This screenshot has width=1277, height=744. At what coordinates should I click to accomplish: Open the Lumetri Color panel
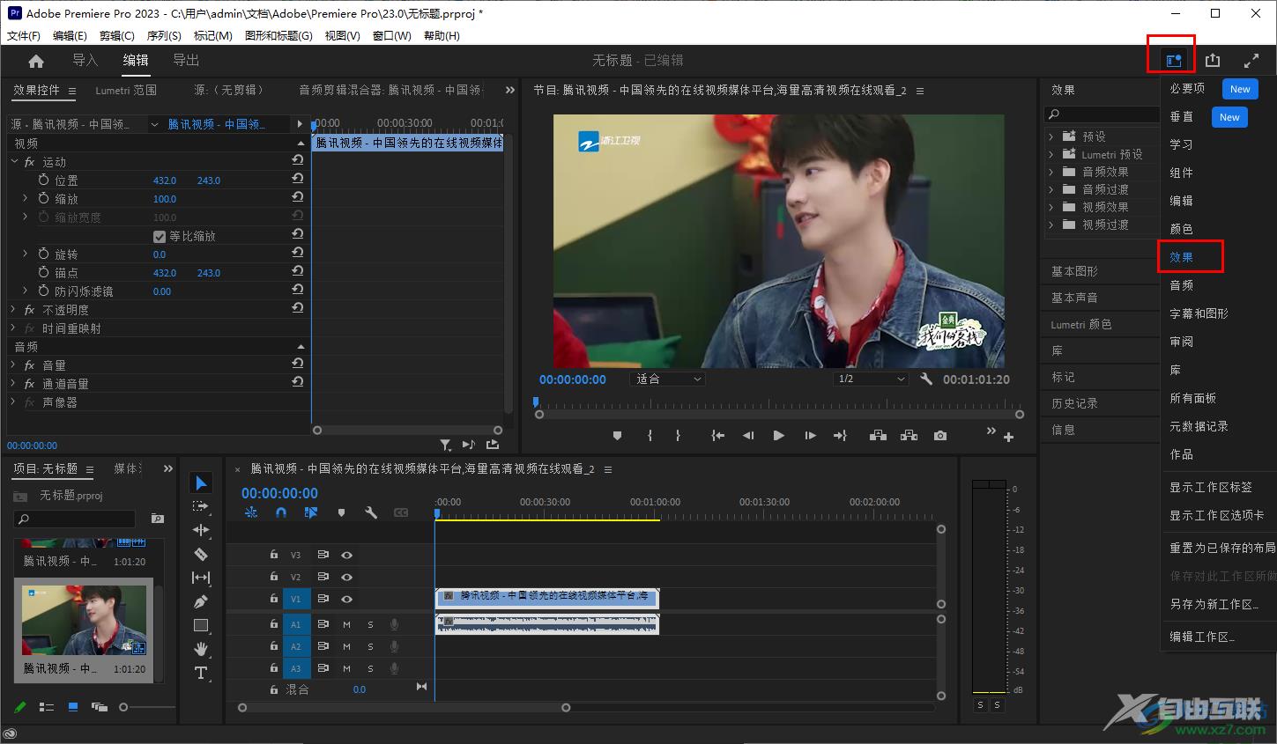[1081, 324]
